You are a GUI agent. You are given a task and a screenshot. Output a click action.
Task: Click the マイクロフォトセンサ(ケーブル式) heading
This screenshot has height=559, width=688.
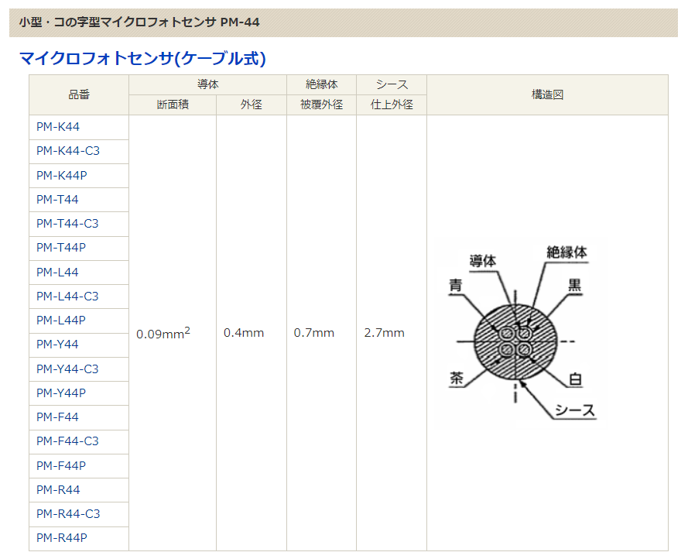pos(142,58)
